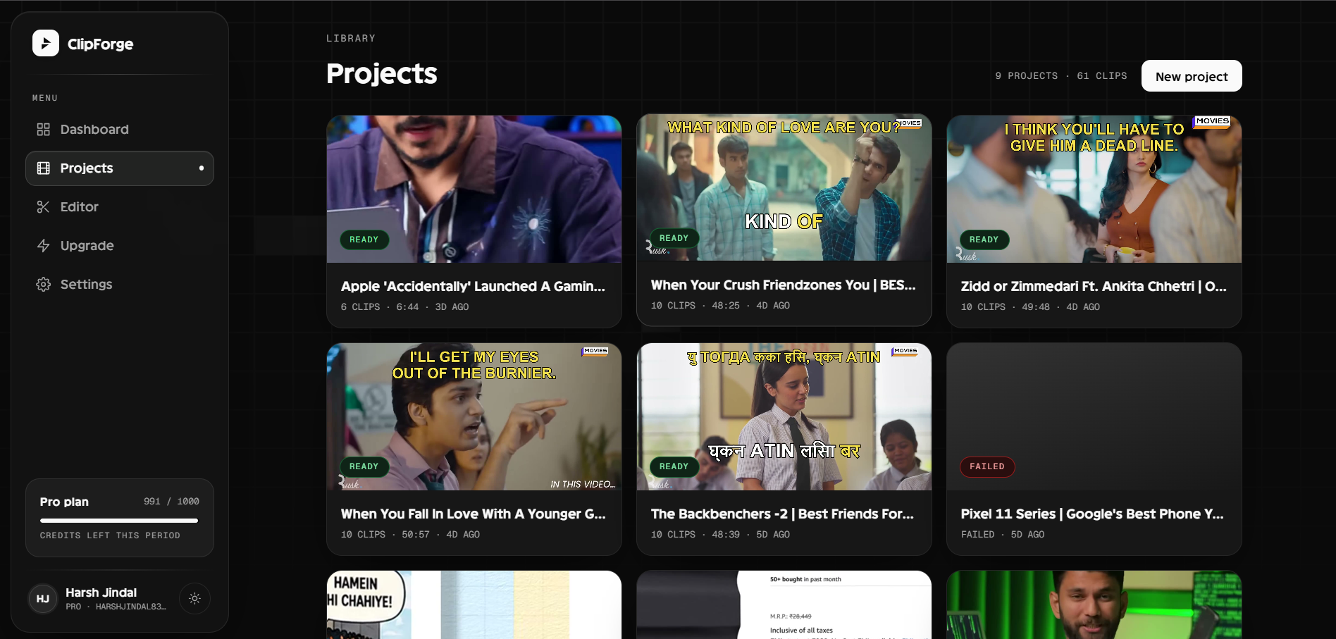This screenshot has height=639, width=1336.
Task: Open the Zidd or Zimmedari project thumbnail
Action: point(1094,189)
